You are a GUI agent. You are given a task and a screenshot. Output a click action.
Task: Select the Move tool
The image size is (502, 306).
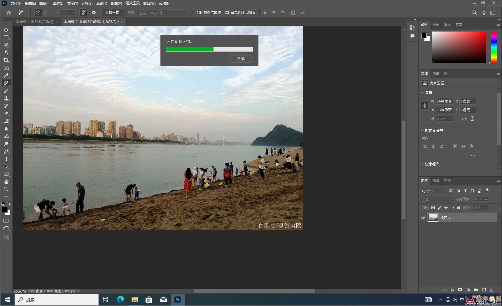(6, 30)
